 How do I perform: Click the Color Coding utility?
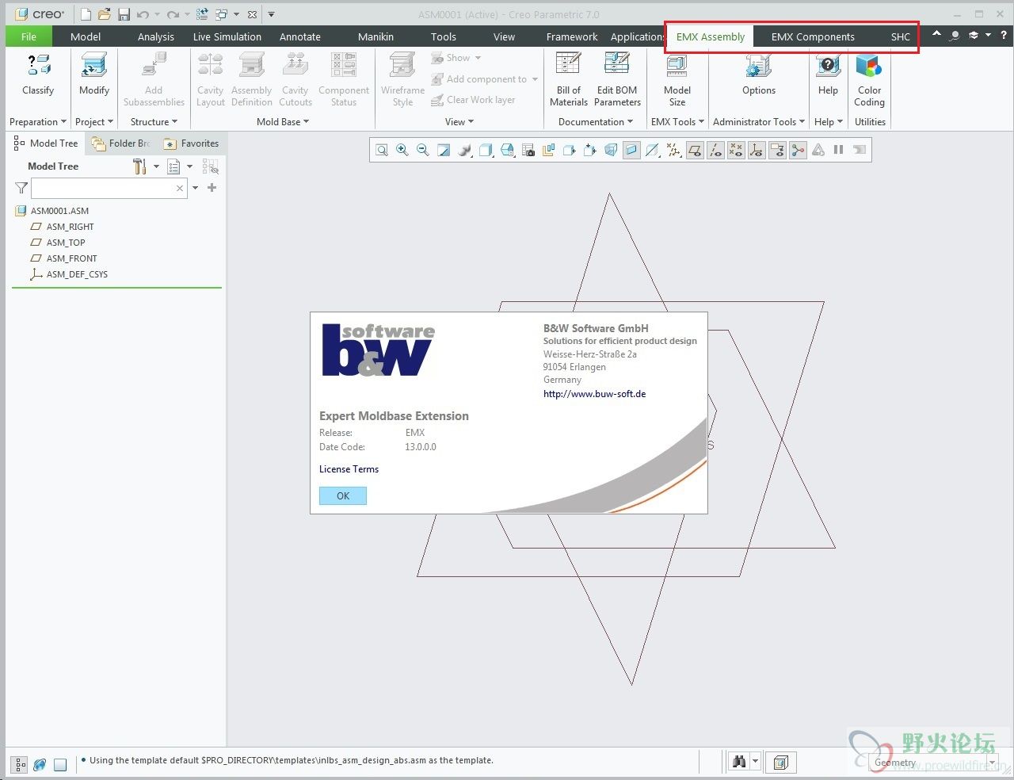click(869, 79)
